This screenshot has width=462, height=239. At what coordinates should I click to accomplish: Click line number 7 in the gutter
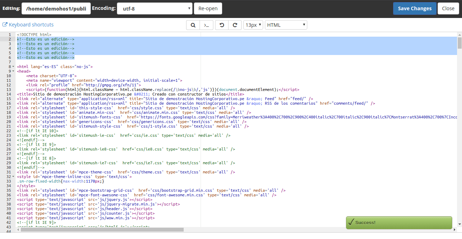point(10,62)
